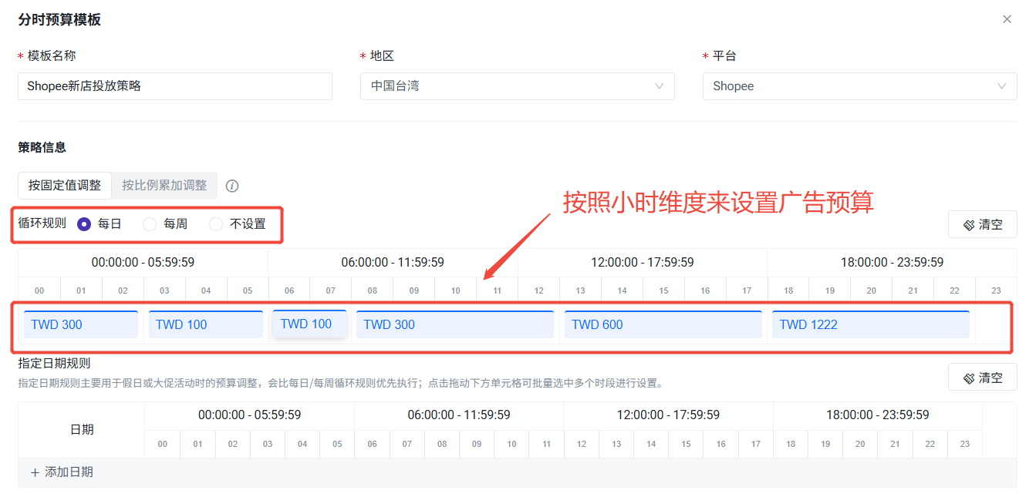Expand the 平台 dropdown showing Shopee

859,86
